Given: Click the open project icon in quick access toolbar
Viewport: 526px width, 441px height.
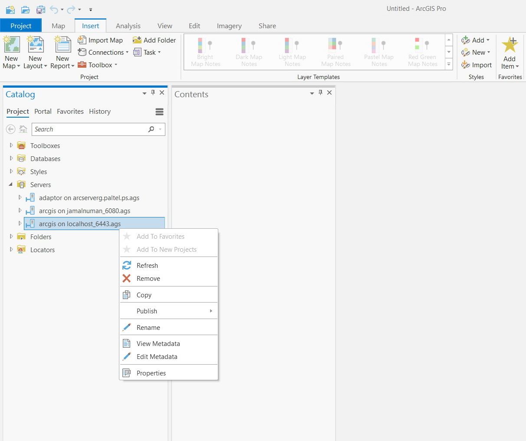Looking at the screenshot, I should point(26,9).
